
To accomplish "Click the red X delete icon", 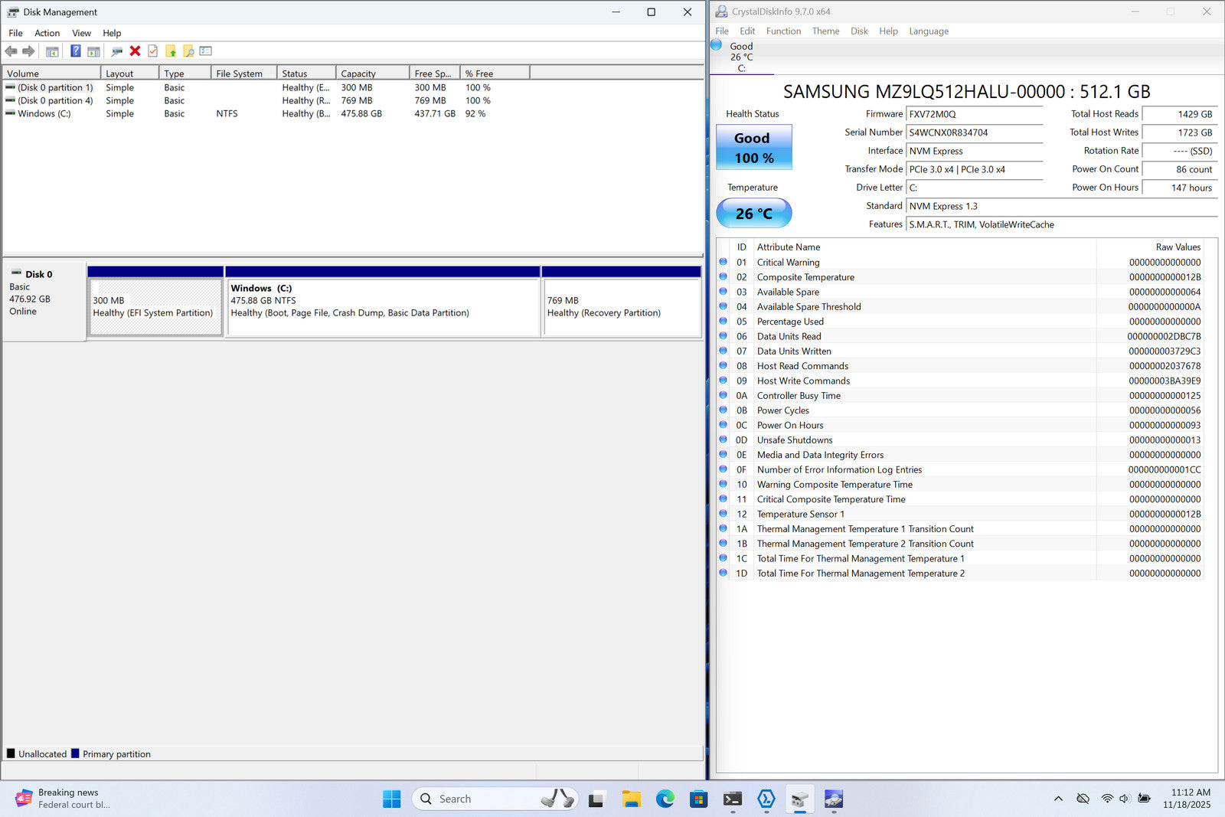I will [x=135, y=51].
